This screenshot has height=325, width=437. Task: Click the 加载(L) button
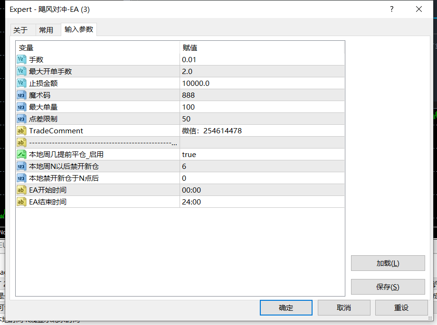(388, 263)
